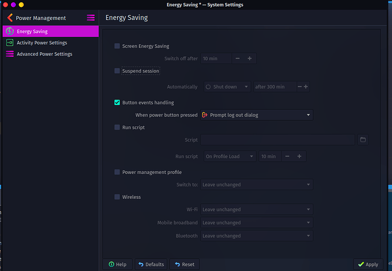The width and height of the screenshot is (392, 271).
Task: Uncheck Button events handling
Action: tap(117, 103)
